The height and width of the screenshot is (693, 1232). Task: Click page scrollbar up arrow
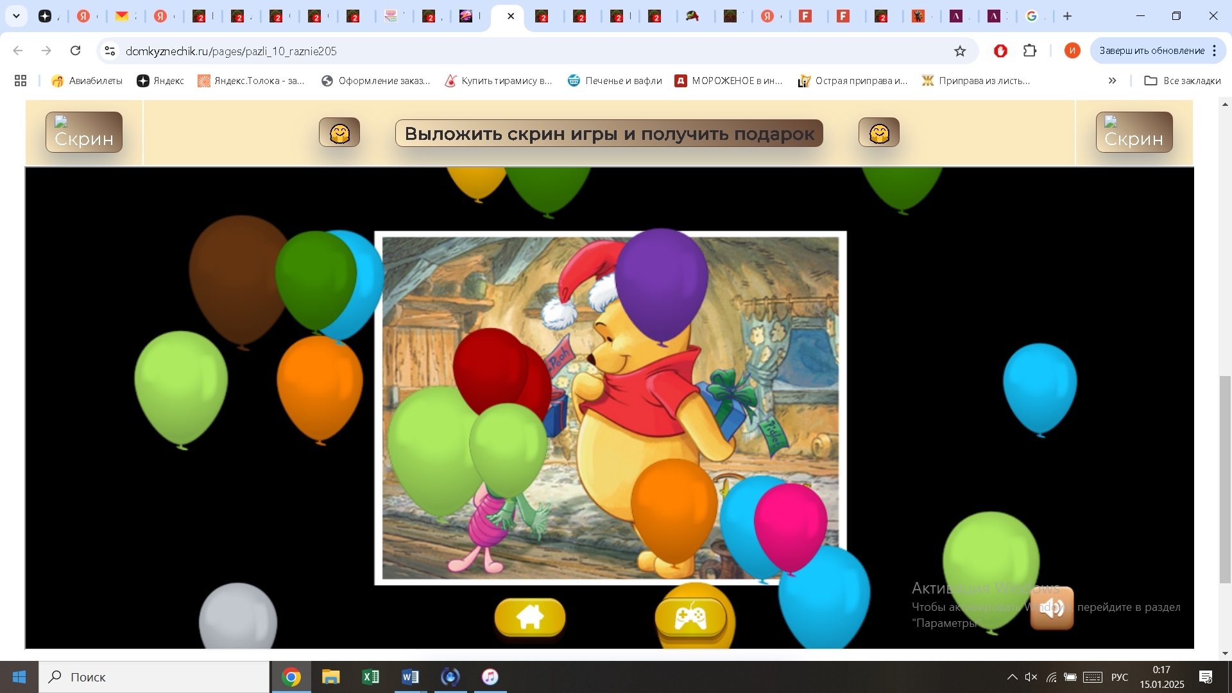point(1225,104)
